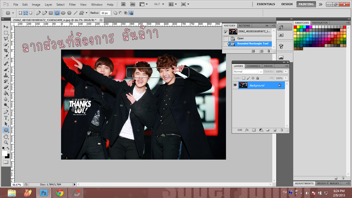Switch to the DESIGN workspace

point(287,4)
